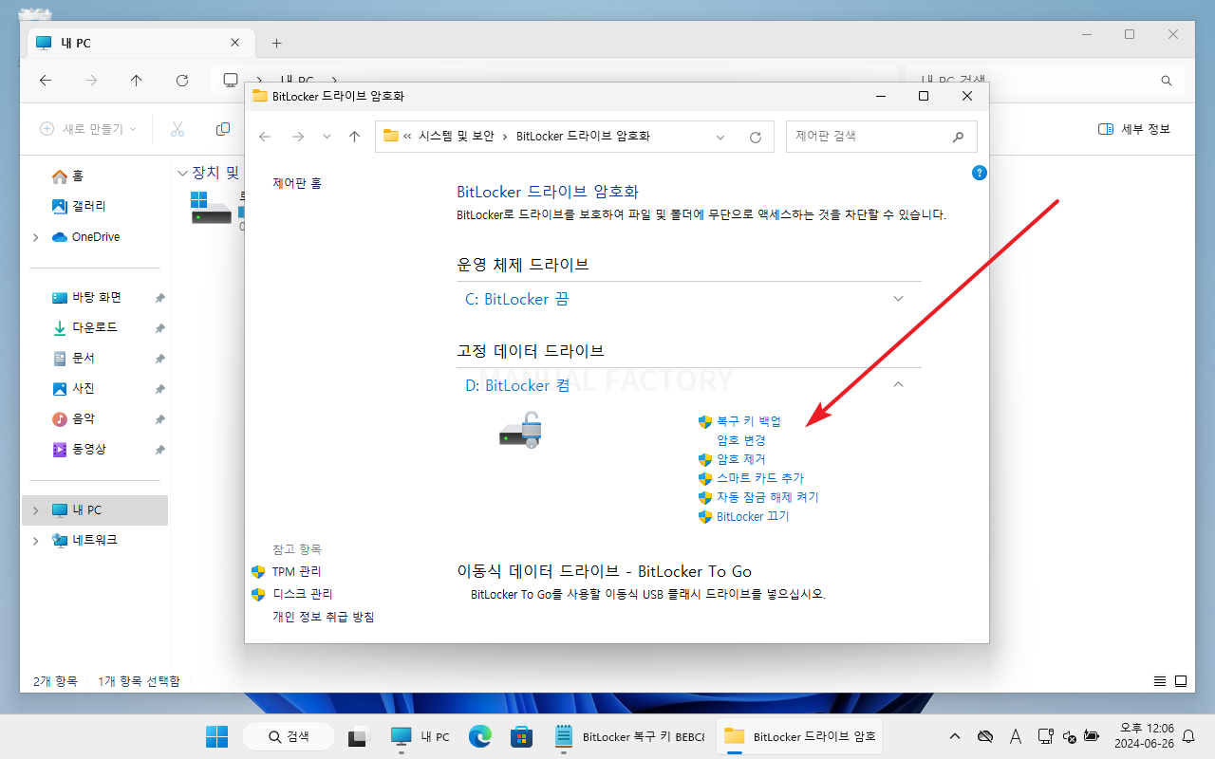
Task: Click the BitLocker 끄기 link
Action: point(753,516)
